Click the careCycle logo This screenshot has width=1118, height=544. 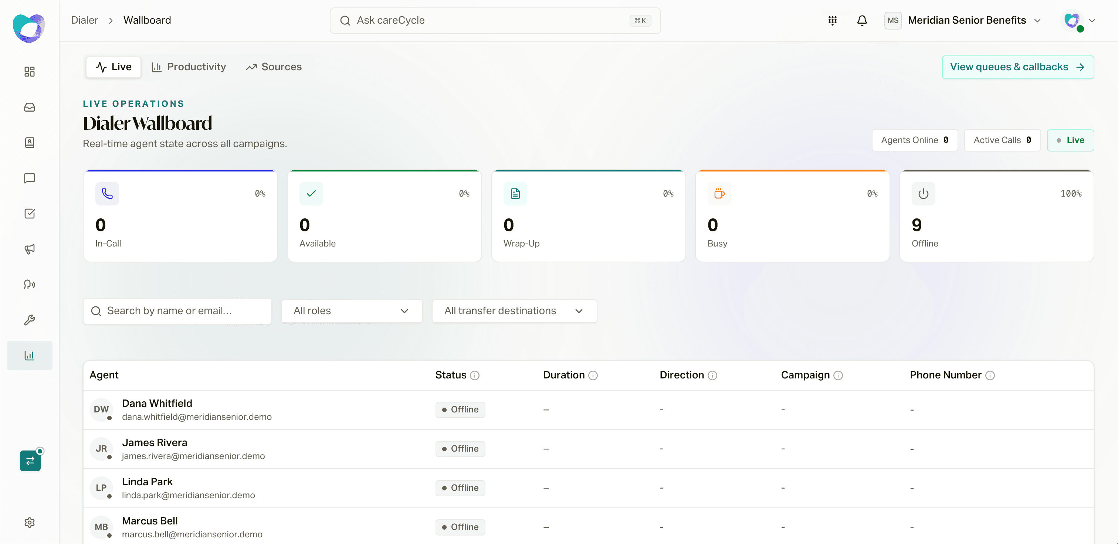tap(28, 28)
